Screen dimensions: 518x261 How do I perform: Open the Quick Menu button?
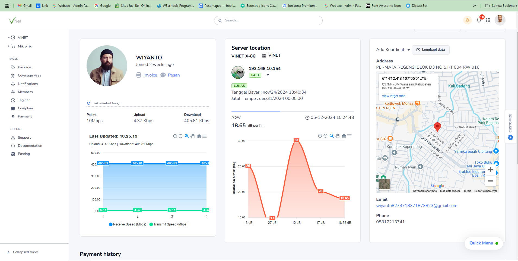[484, 243]
